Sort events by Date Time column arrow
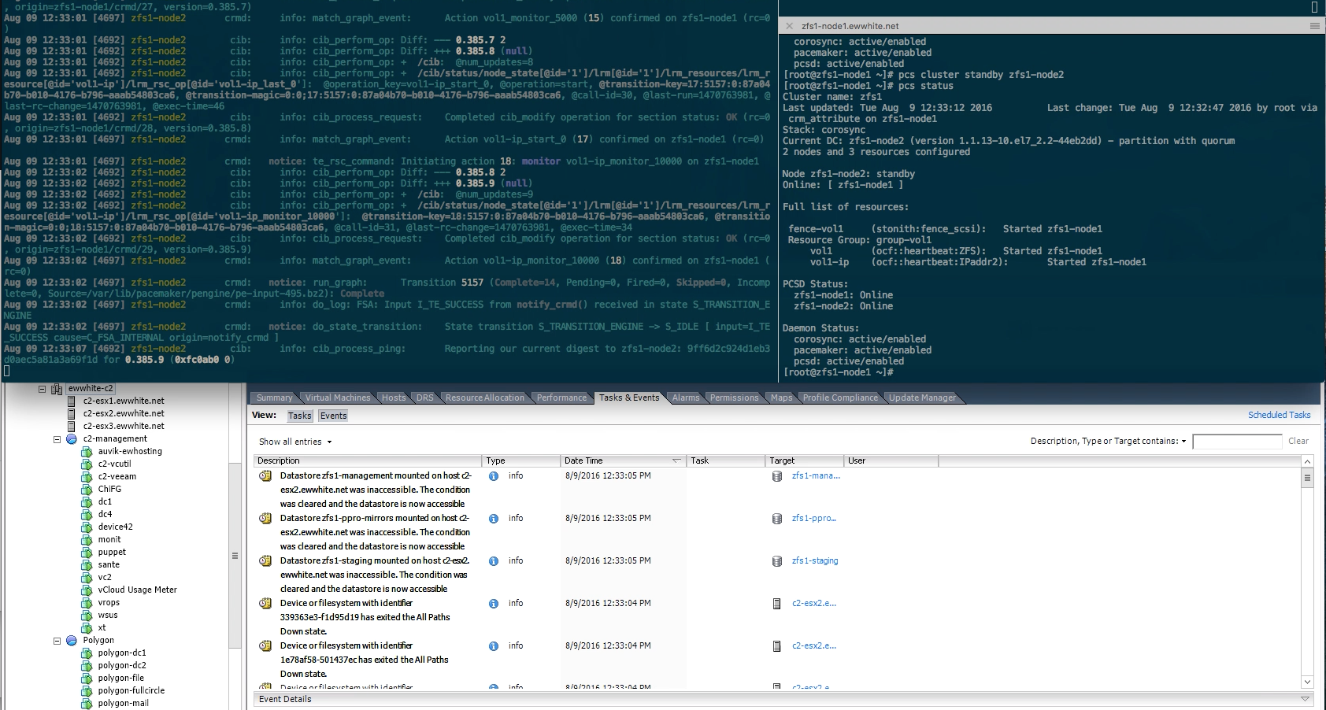1326x710 pixels. coord(676,460)
